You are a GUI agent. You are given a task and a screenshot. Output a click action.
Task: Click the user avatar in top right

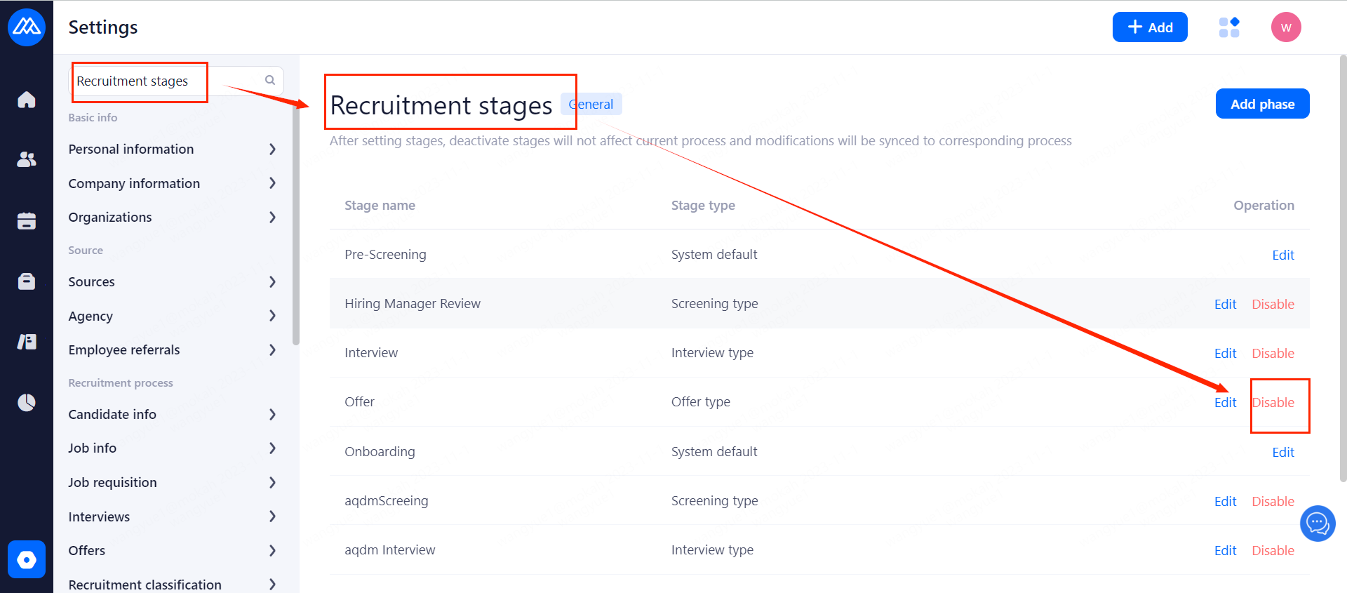pyautogui.click(x=1286, y=27)
